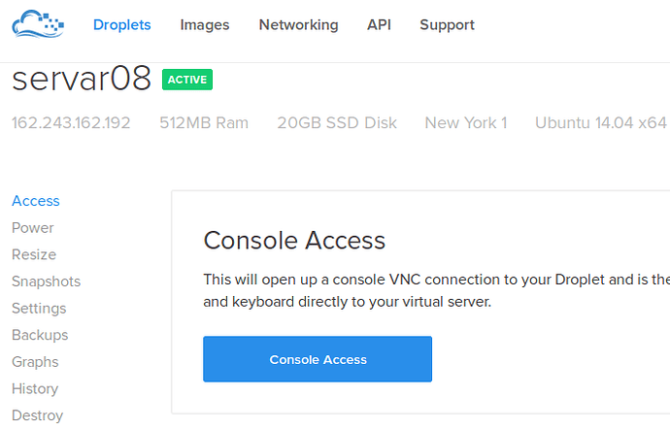Open the Droplets navigation item
Screen dimensions: 670x430
click(x=122, y=25)
